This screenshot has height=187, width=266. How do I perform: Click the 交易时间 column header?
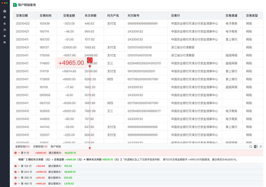coord(46,15)
